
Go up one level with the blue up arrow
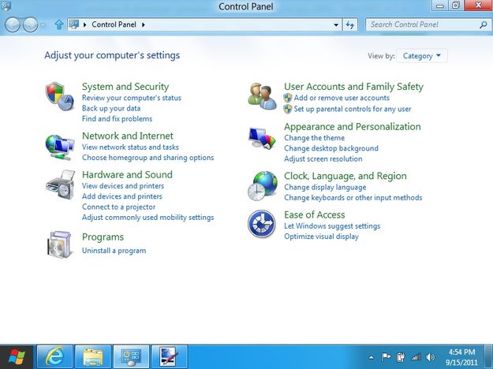(x=59, y=24)
